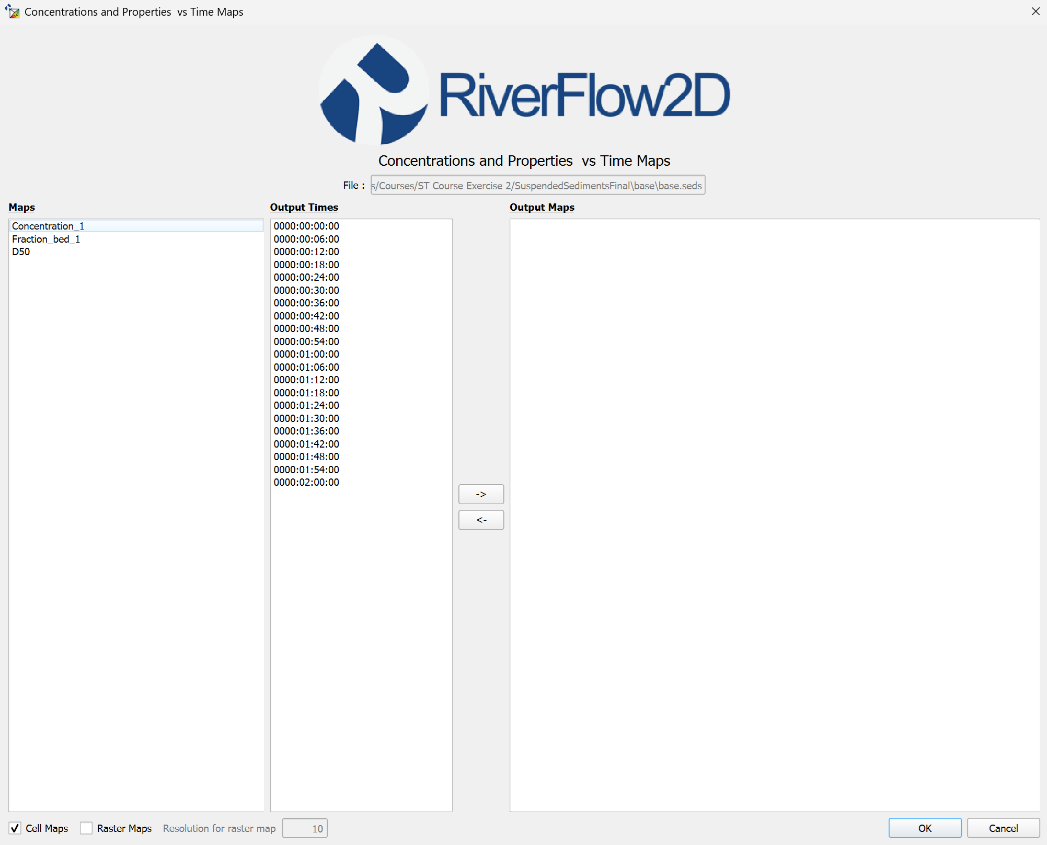Enable the Raster Maps checkbox
The image size is (1047, 845).
86,828
